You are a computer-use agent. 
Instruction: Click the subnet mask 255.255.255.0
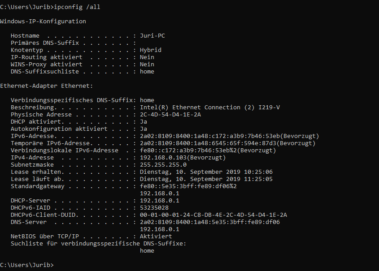pos(163,165)
